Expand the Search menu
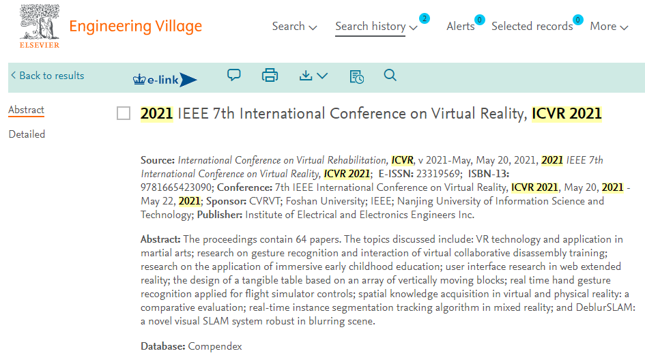The width and height of the screenshot is (645, 364). (x=294, y=27)
